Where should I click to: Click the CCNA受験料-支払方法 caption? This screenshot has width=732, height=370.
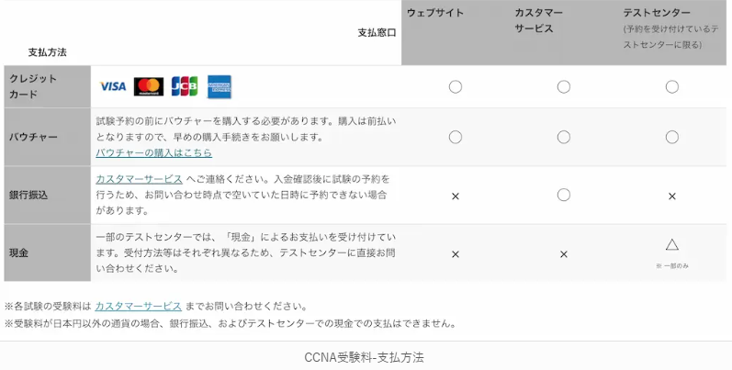coord(364,356)
